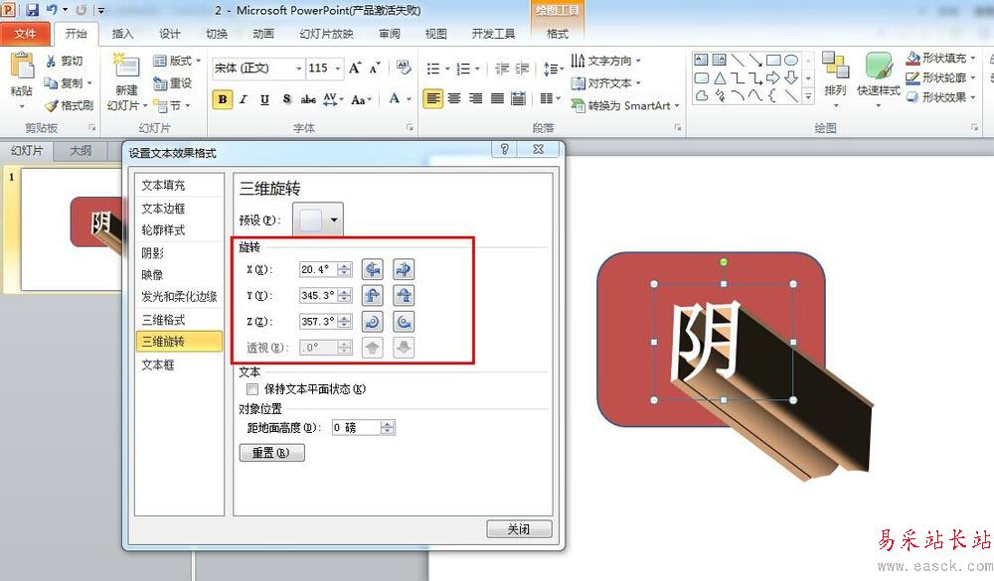Click the 关闭 close button in dialog
This screenshot has height=581, width=994.
coord(519,529)
